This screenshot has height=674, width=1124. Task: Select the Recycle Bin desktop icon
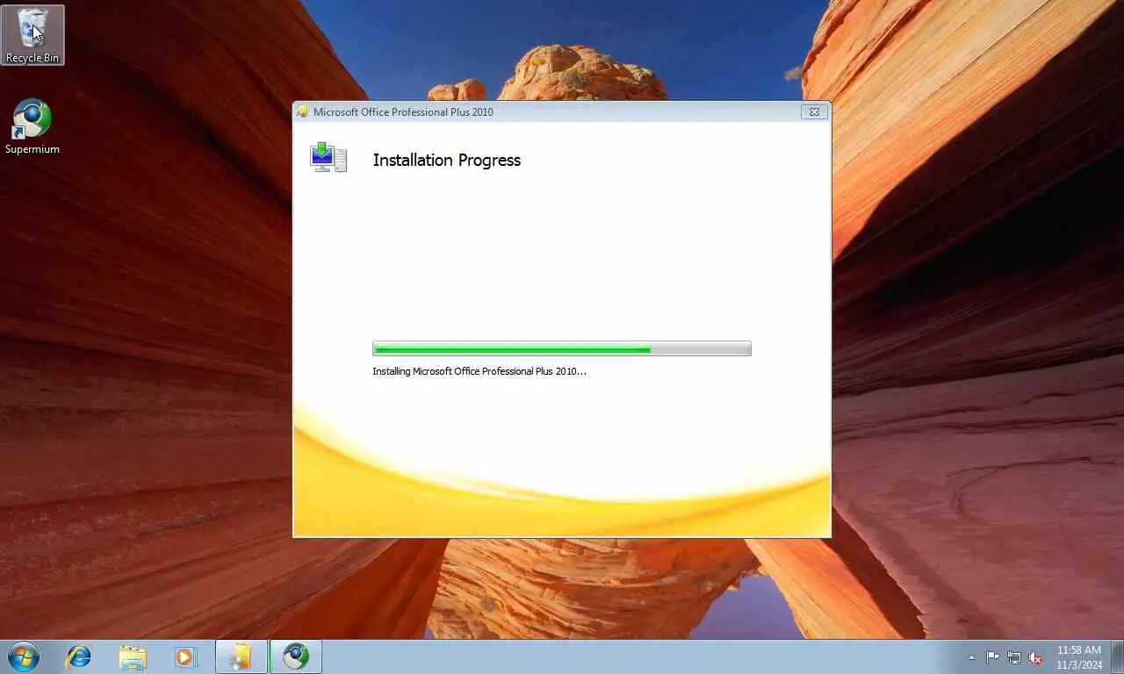click(x=32, y=35)
